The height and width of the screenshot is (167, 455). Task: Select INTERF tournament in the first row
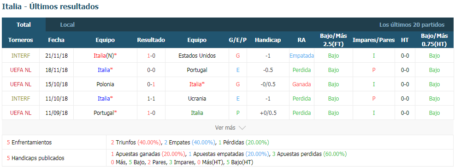(x=21, y=56)
